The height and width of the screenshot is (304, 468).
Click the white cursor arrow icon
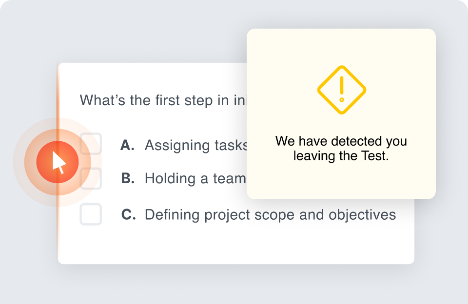click(58, 163)
